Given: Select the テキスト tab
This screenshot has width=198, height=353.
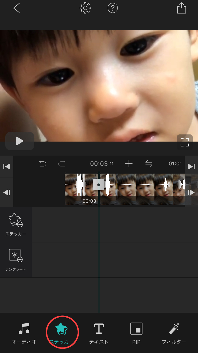Looking at the screenshot, I should 99,333.
